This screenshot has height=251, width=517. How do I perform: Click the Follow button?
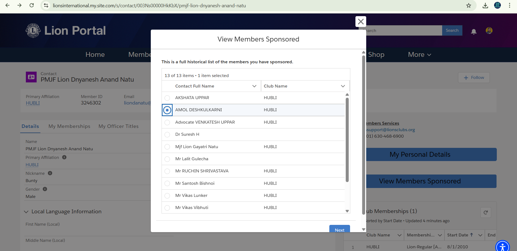pos(474,78)
